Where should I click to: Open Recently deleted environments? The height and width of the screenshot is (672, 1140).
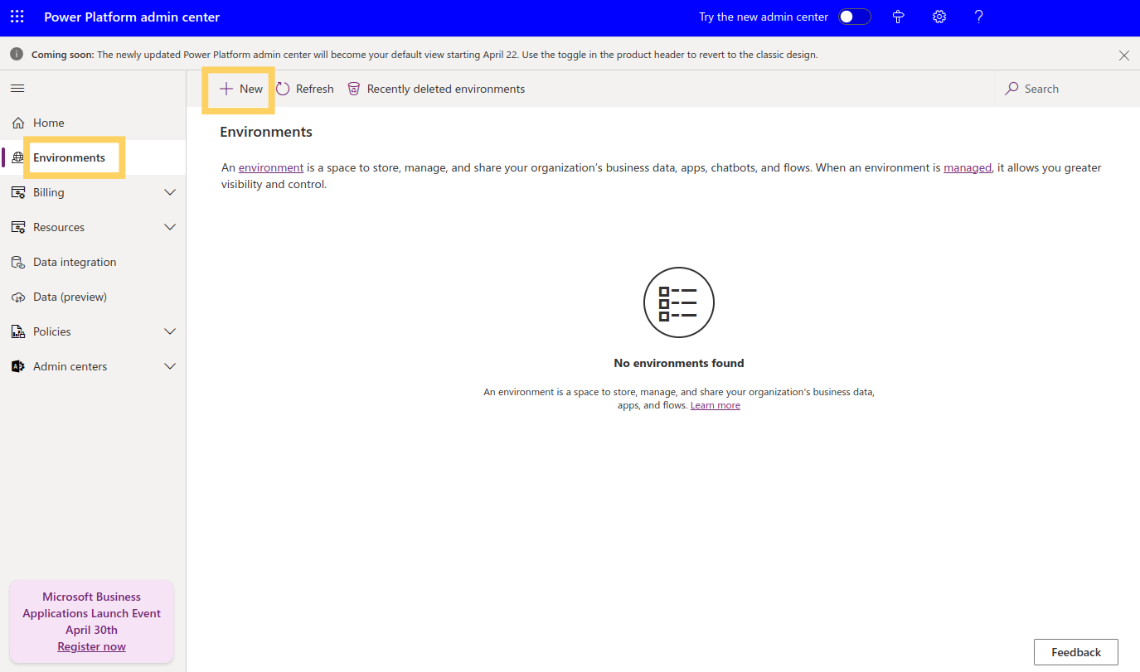[436, 89]
